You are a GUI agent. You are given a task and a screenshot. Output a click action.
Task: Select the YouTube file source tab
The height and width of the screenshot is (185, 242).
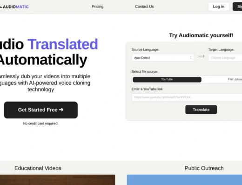167,79
